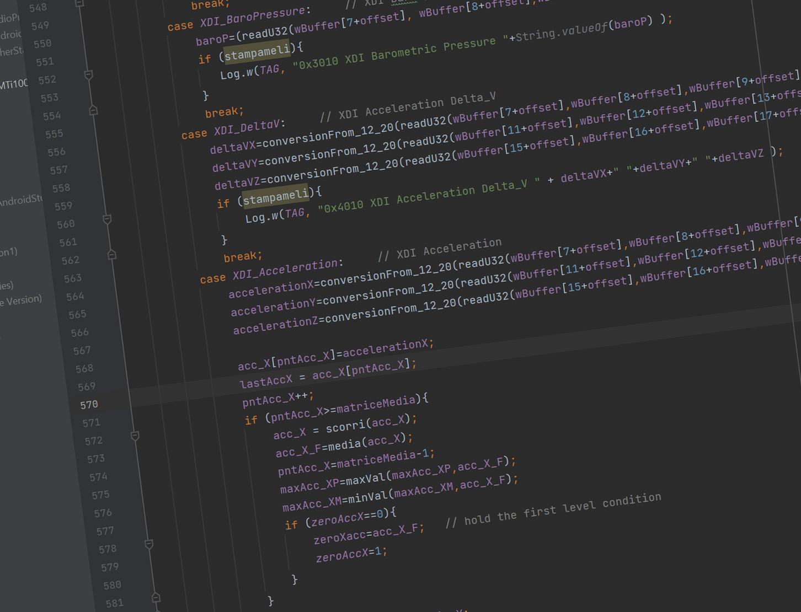This screenshot has height=612, width=801.
Task: Click fold end marker at line 554
Action: click(x=93, y=110)
